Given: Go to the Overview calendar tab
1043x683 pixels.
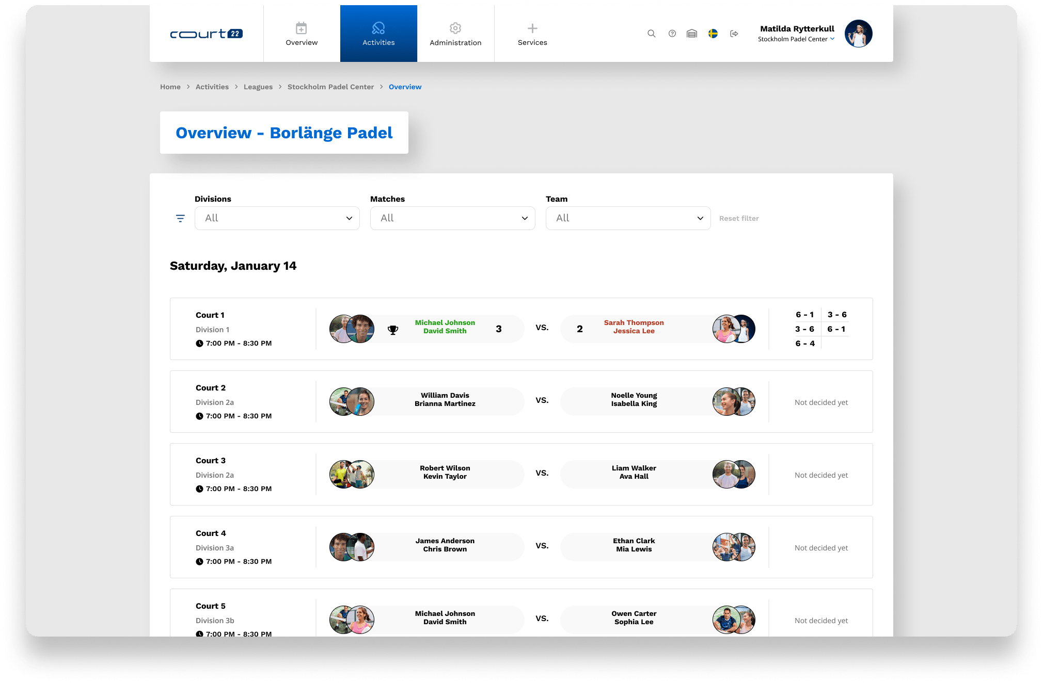Looking at the screenshot, I should 302,34.
